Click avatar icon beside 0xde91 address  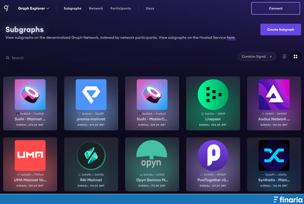tap(263, 175)
